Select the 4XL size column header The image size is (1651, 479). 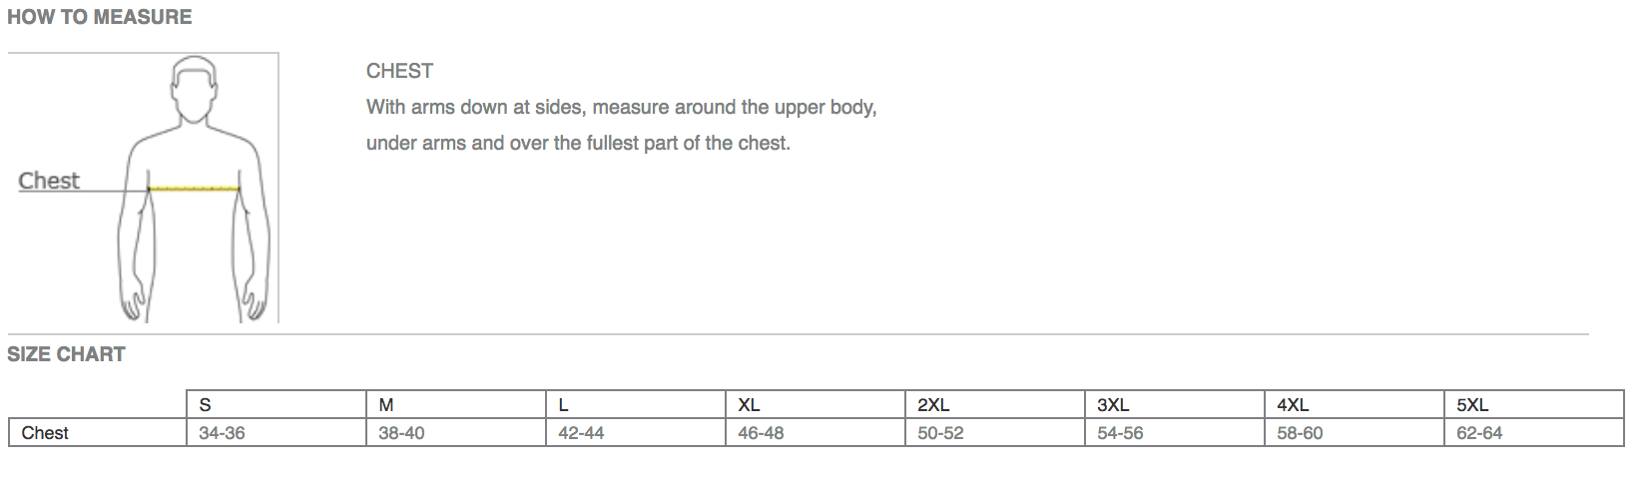pos(1355,404)
